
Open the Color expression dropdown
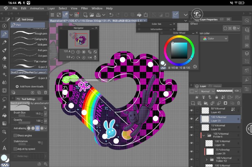click(214, 39)
